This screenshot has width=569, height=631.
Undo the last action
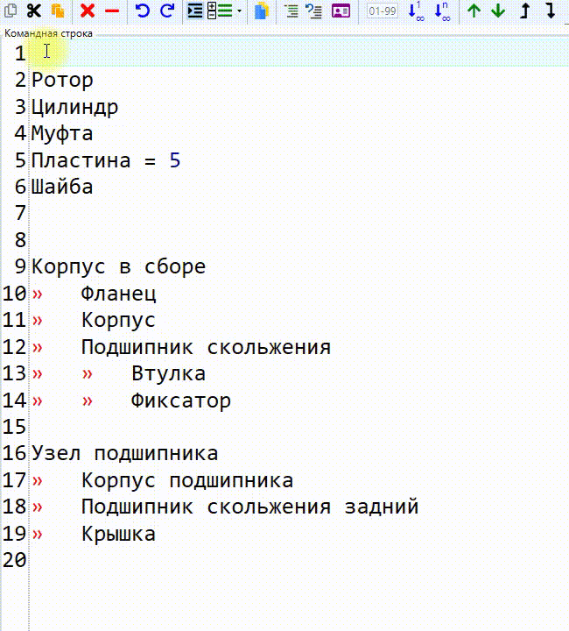142,11
